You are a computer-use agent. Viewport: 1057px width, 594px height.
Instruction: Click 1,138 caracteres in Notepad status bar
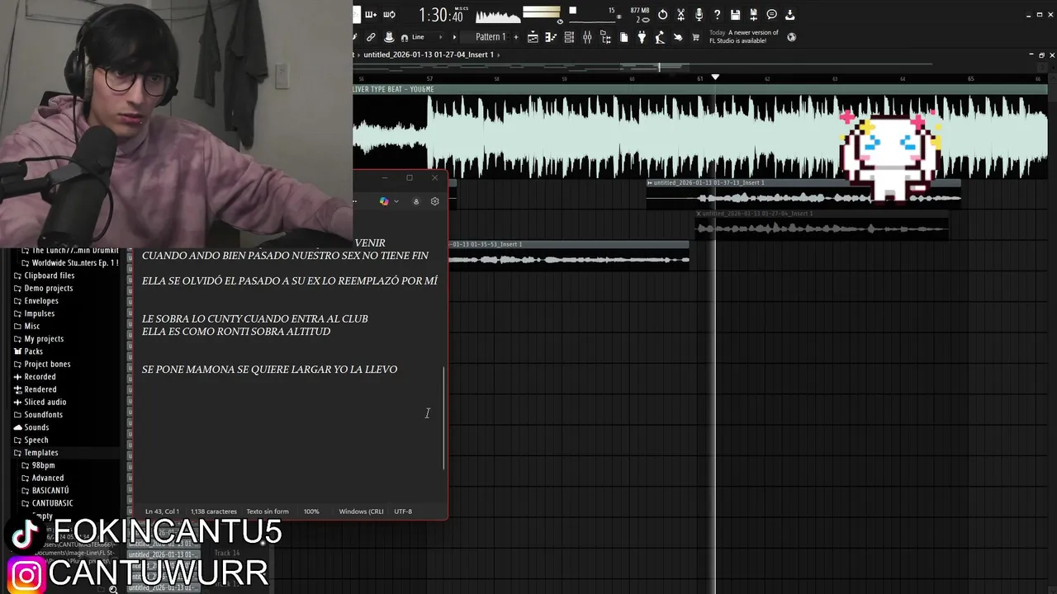pyautogui.click(x=213, y=511)
